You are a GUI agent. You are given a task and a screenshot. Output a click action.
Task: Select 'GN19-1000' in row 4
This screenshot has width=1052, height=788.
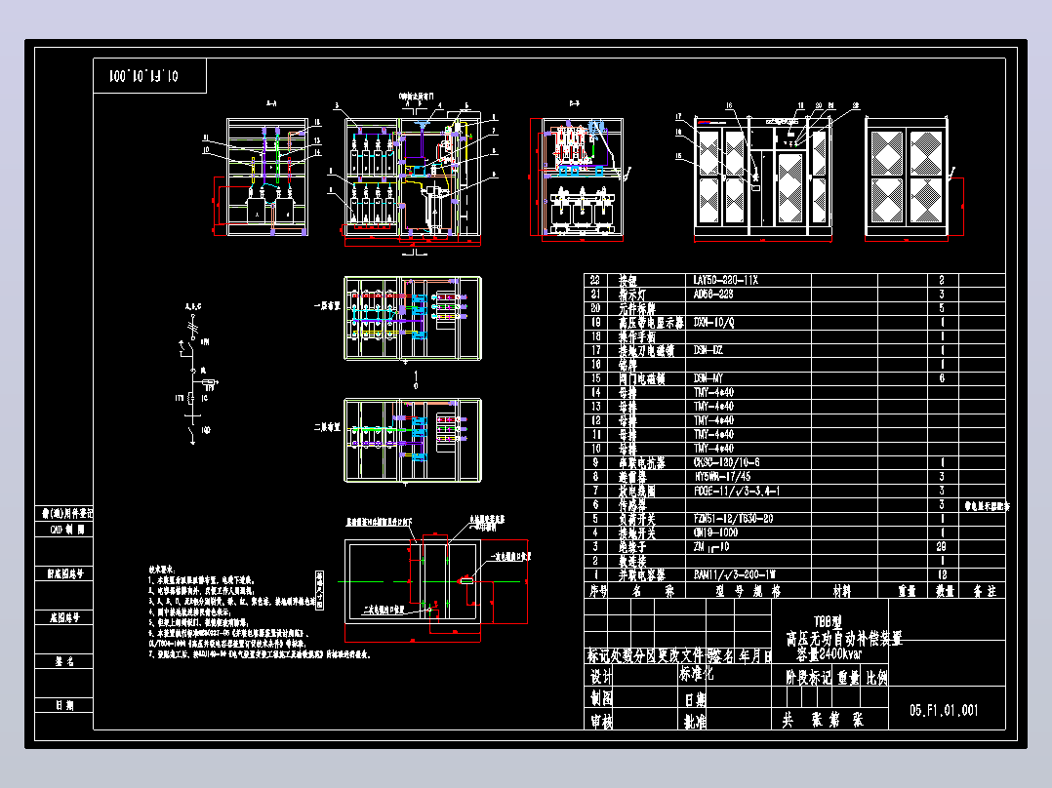pyautogui.click(x=716, y=532)
